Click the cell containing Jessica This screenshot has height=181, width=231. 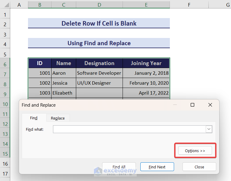click(64, 83)
